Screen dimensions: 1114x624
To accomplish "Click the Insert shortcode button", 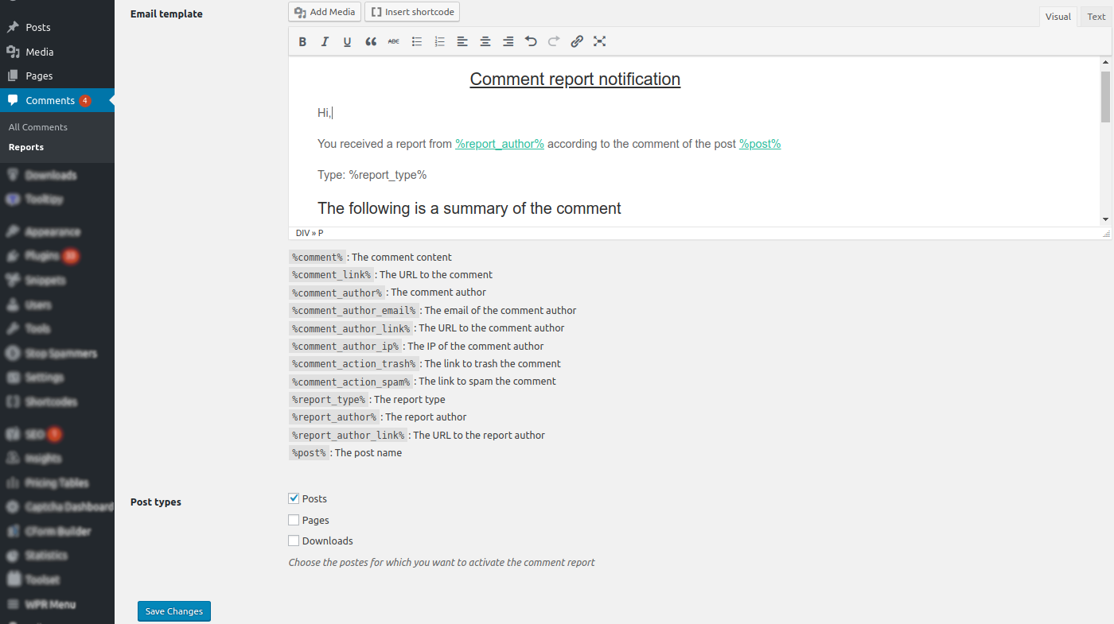I will (412, 12).
